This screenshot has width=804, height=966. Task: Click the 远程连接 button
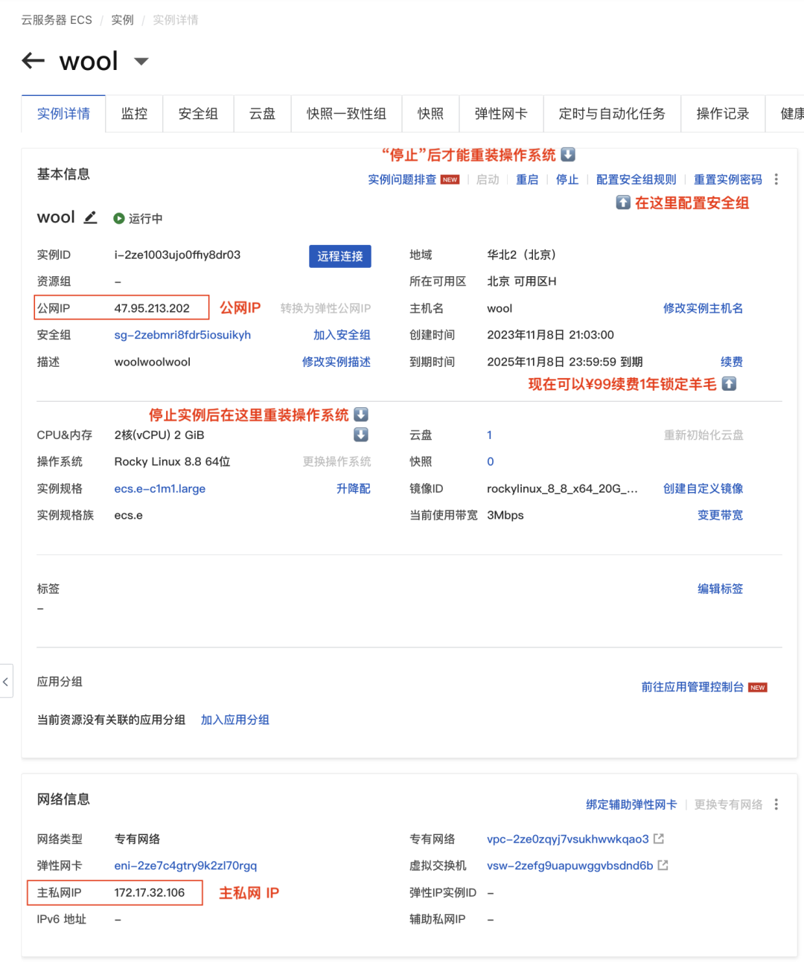pyautogui.click(x=339, y=256)
